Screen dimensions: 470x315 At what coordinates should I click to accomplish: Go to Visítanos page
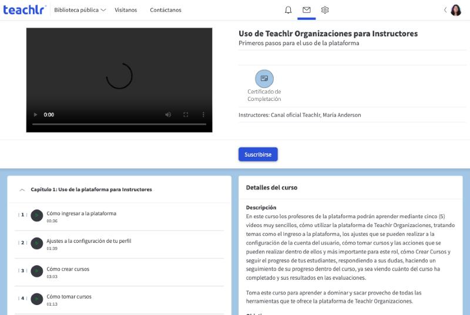(x=126, y=10)
